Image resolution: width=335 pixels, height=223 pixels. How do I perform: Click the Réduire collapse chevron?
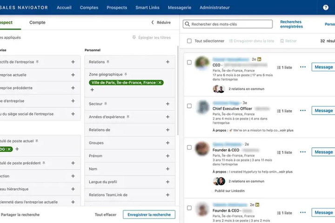[153, 22]
